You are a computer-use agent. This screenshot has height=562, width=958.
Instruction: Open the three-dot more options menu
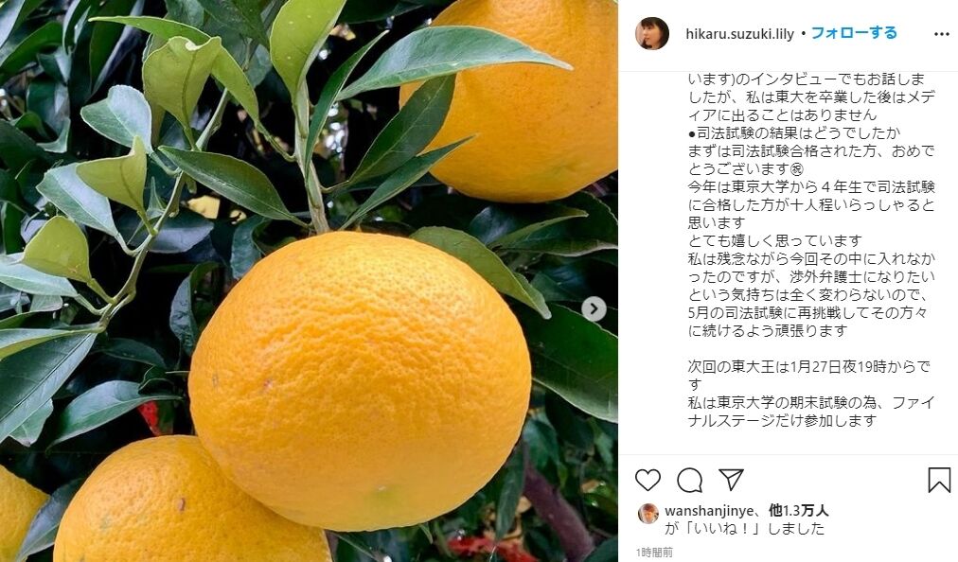tap(942, 34)
